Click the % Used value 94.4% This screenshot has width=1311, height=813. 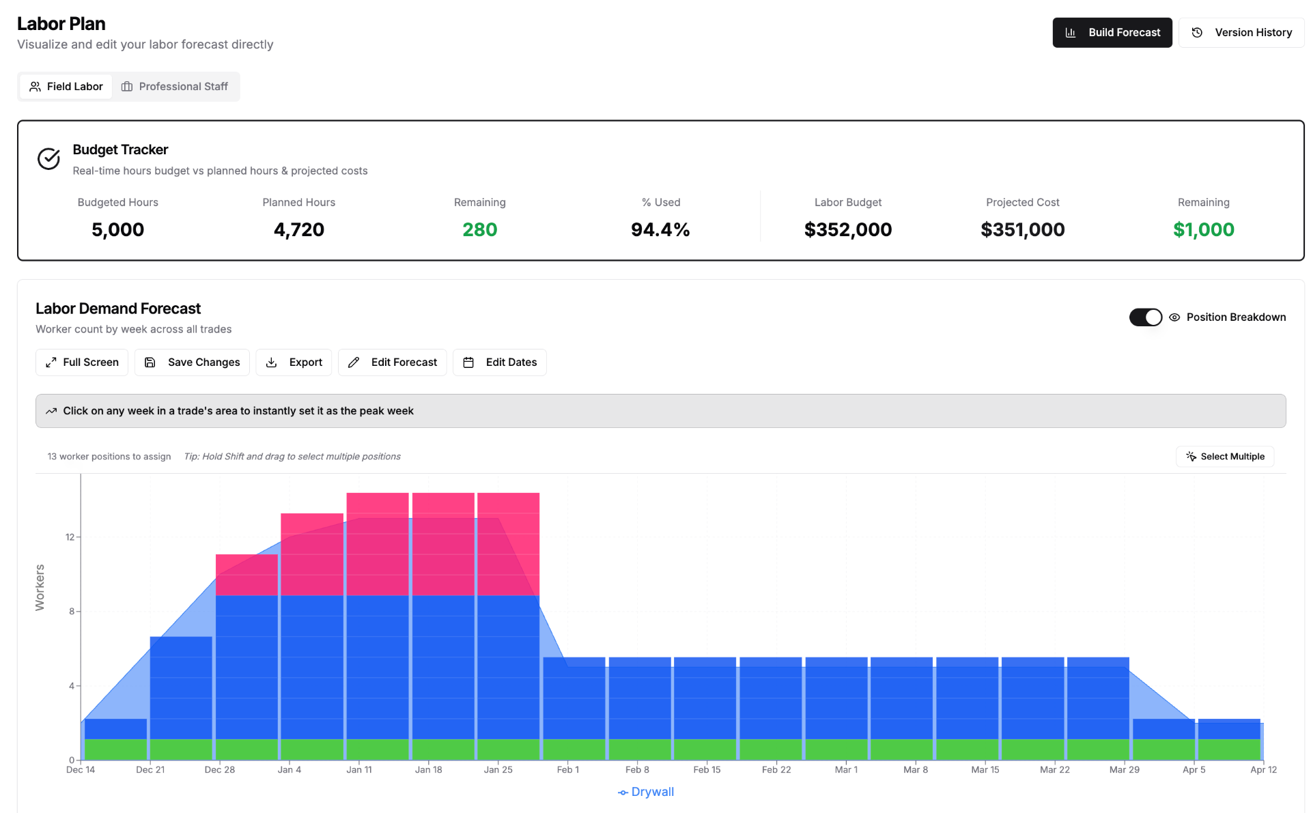(x=660, y=230)
